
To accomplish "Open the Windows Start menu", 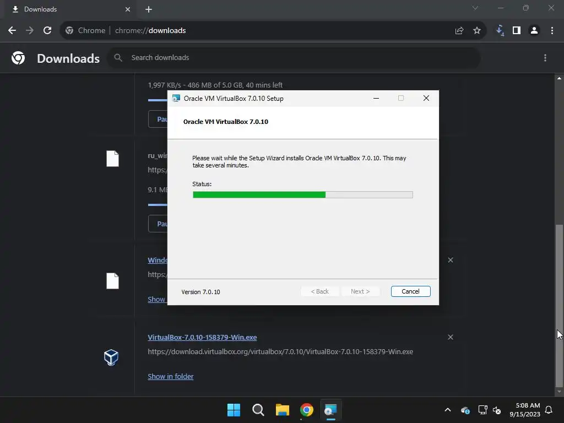I will point(234,410).
